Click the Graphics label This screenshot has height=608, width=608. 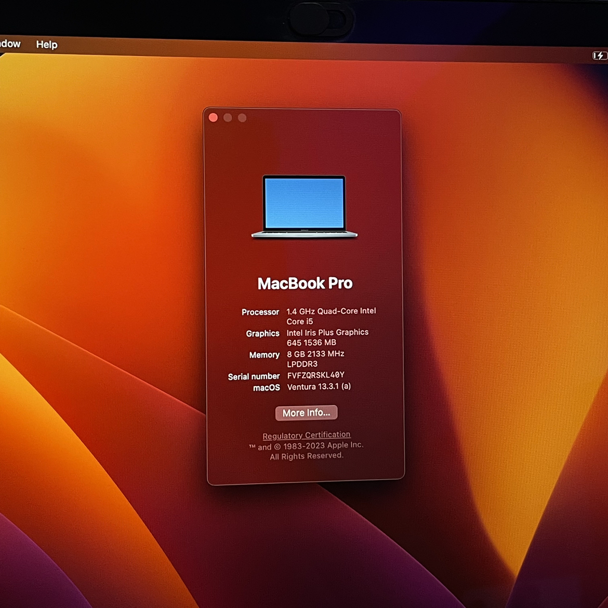[262, 334]
